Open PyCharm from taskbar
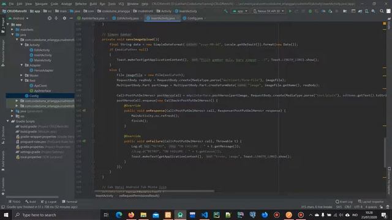Image resolution: width=392 pixels, height=220 pixels. [216, 215]
